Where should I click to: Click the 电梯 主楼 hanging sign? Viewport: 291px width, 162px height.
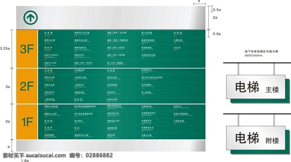click(255, 87)
